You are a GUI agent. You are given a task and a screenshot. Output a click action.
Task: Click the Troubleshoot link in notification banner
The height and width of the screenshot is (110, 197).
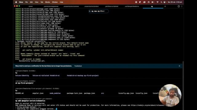pyautogui.click(x=78, y=66)
